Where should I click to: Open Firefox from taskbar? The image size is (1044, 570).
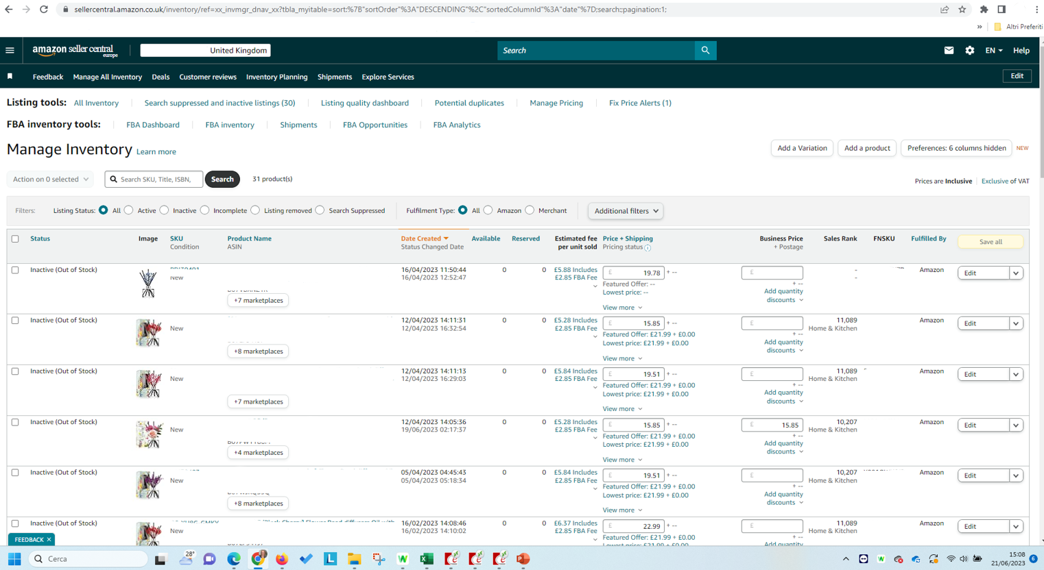282,559
